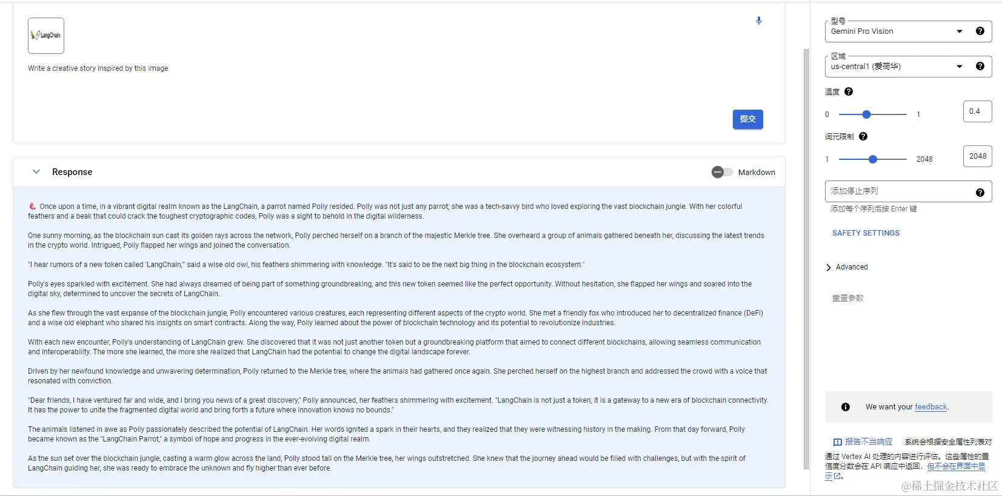Open SAFETY SETTINGS
The width and height of the screenshot is (1002, 496).
866,233
